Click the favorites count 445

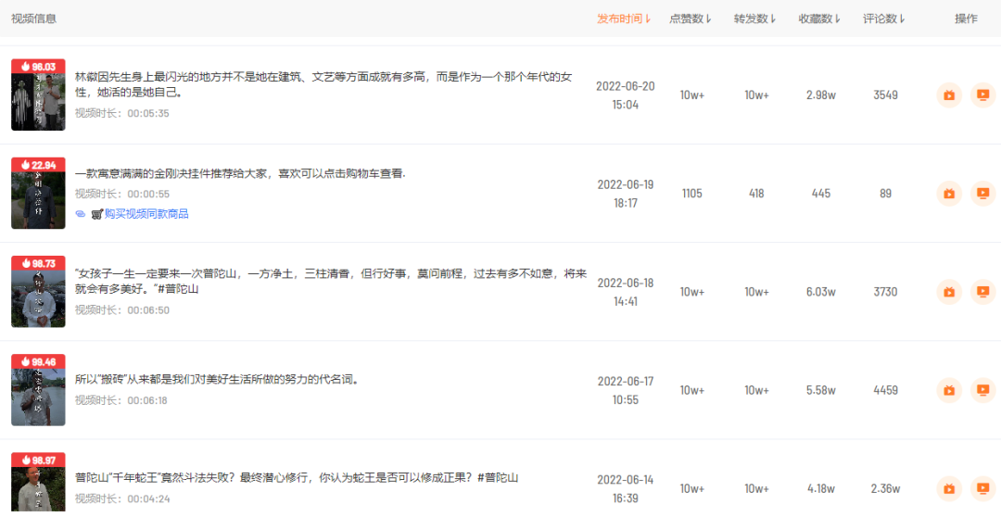click(821, 194)
